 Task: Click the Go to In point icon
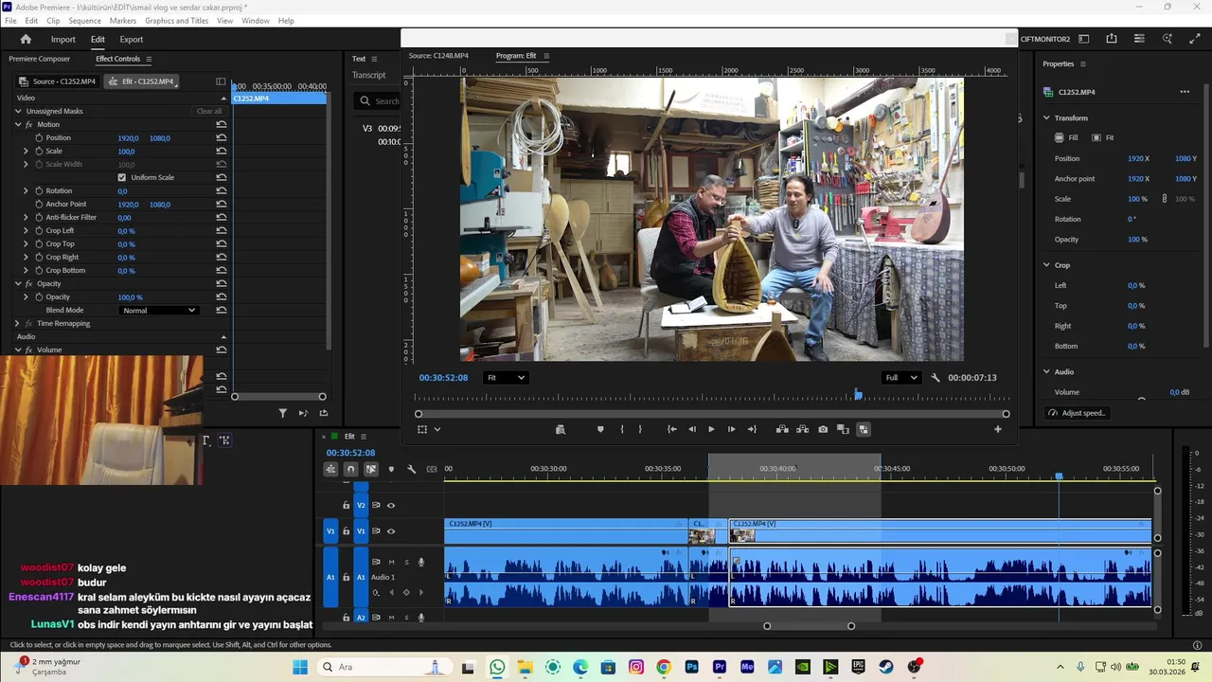click(x=672, y=429)
